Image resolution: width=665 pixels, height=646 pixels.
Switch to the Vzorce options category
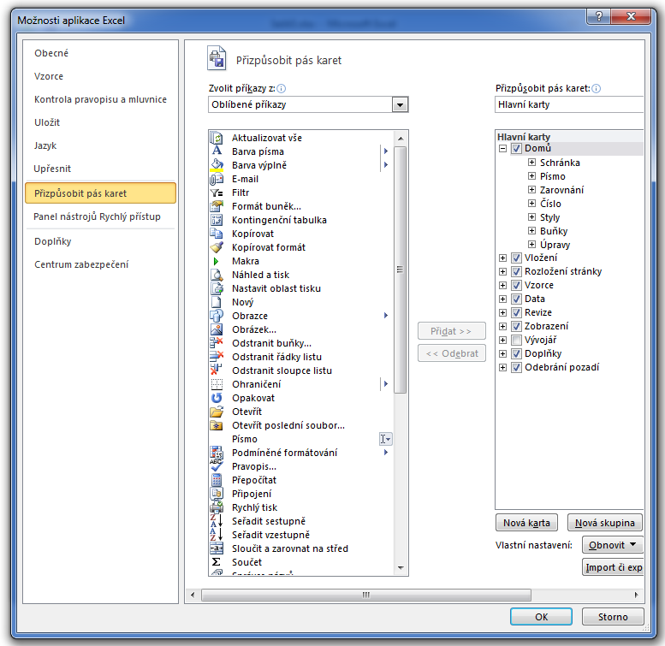click(100, 76)
